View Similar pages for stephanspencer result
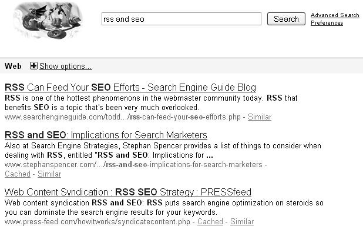 [x=49, y=174]
